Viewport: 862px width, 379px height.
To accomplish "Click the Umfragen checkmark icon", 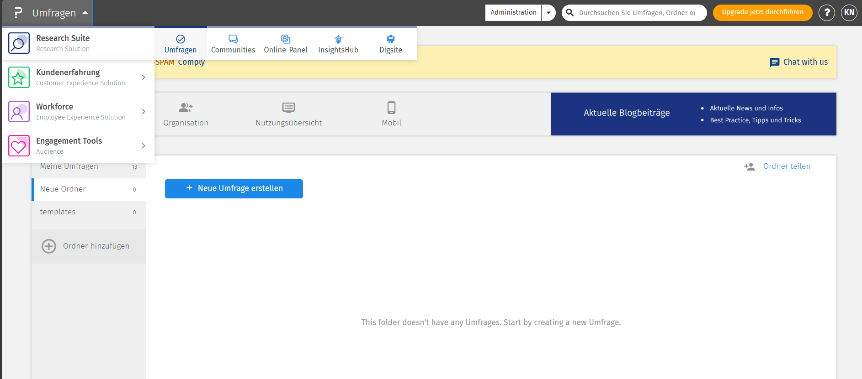I will (x=181, y=39).
